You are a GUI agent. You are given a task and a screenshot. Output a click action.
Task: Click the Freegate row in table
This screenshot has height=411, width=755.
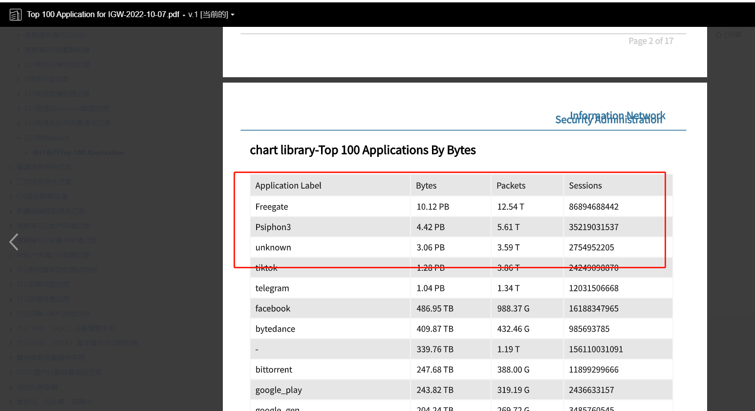pos(272,207)
